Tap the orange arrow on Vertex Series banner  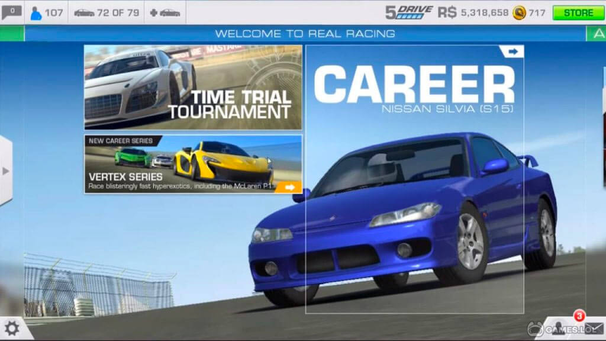click(290, 188)
